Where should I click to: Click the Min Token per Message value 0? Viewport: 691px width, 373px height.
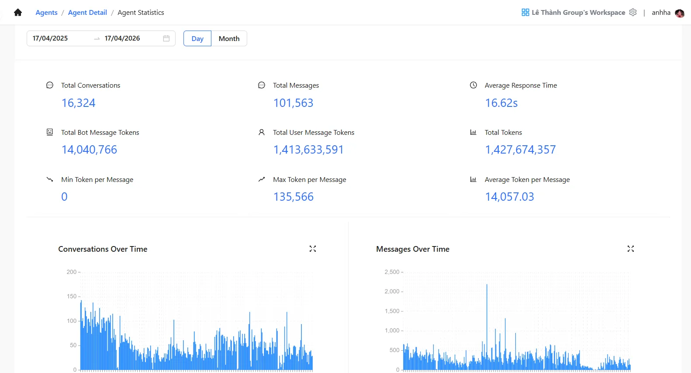(x=64, y=197)
